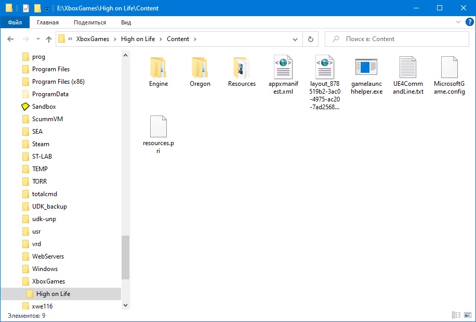
Task: Open recent locations dropdown arrow
Action: coord(38,39)
